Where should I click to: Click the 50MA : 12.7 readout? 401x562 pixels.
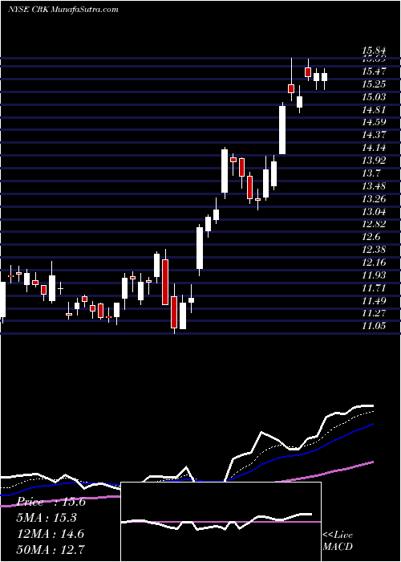pyautogui.click(x=51, y=549)
